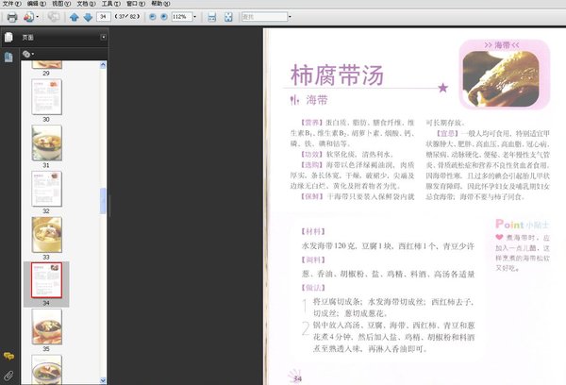Click the zoom field showing 112%
Viewport: 566px width, 385px height.
pyautogui.click(x=181, y=17)
